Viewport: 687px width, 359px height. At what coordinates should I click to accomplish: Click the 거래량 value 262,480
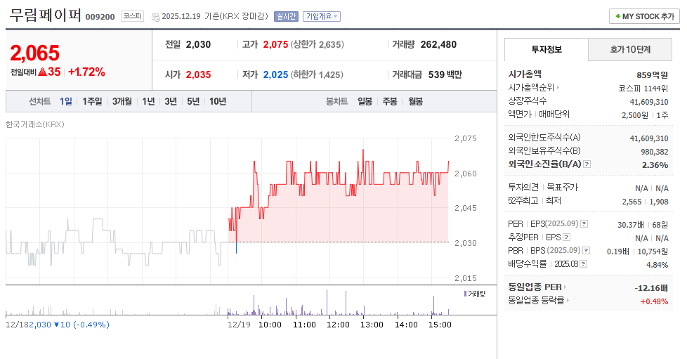438,45
